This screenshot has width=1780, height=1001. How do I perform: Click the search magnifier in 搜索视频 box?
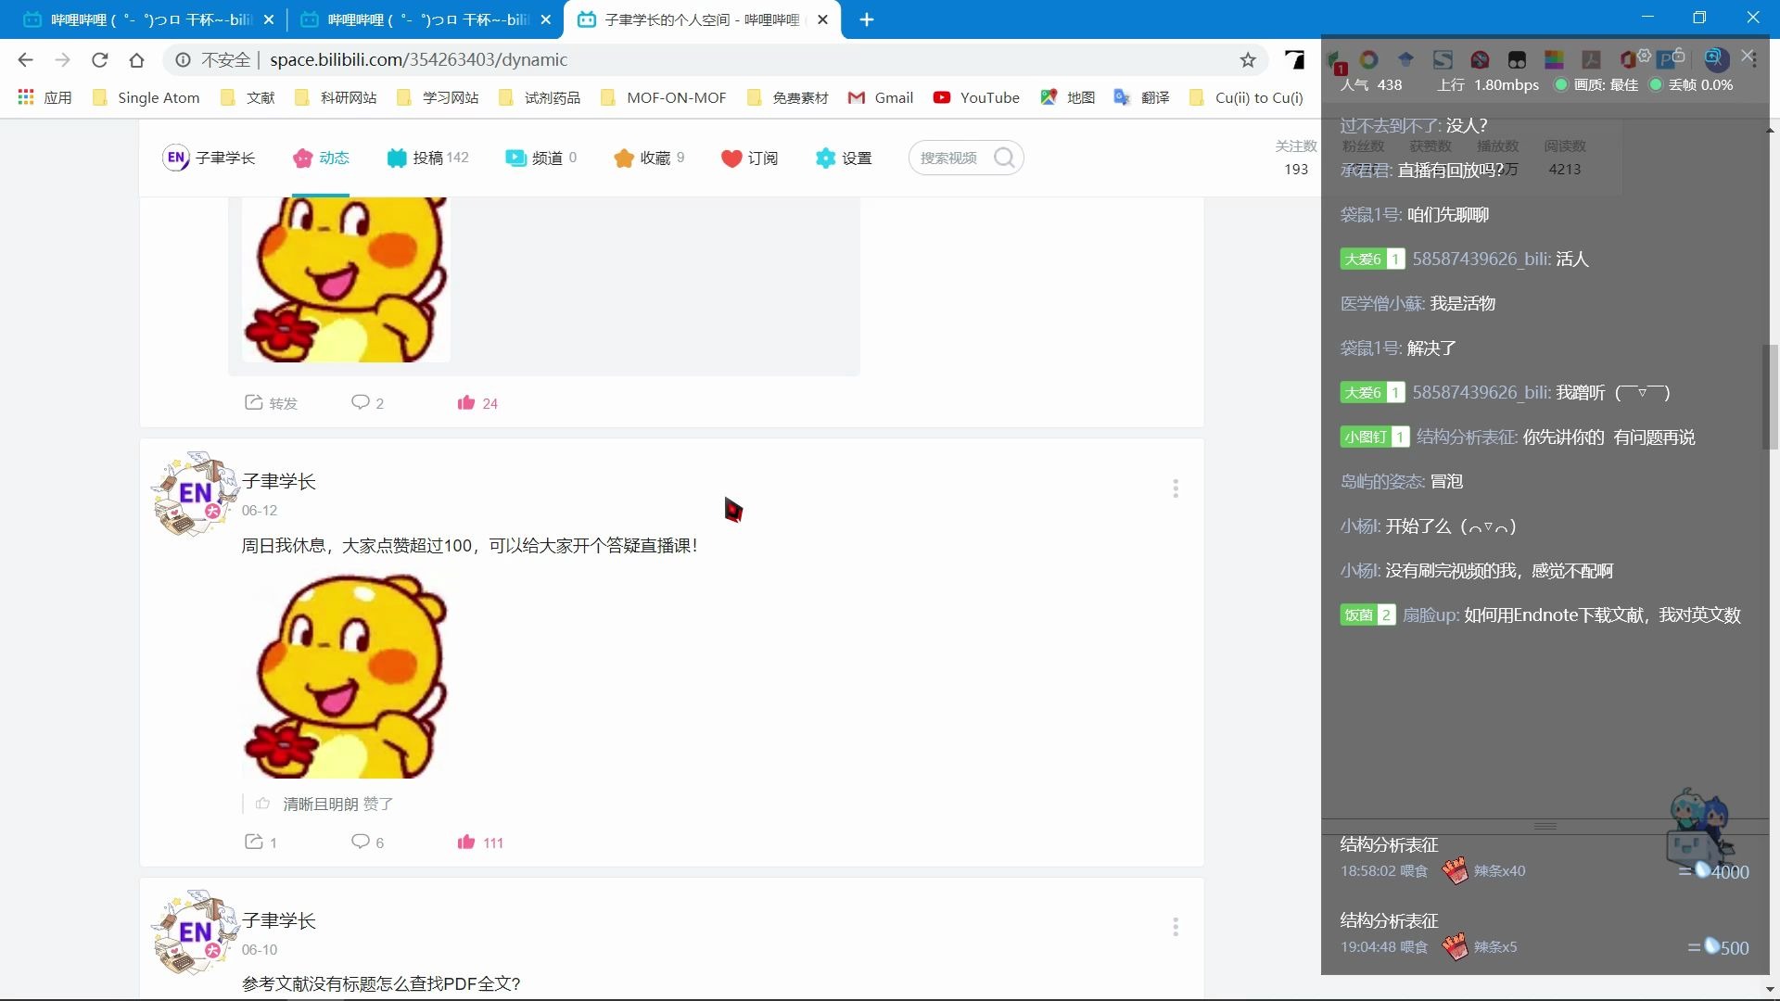point(1003,158)
